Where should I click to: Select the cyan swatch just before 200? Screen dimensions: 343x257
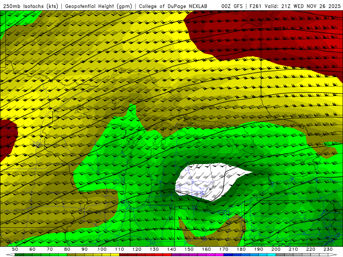coord(272,255)
